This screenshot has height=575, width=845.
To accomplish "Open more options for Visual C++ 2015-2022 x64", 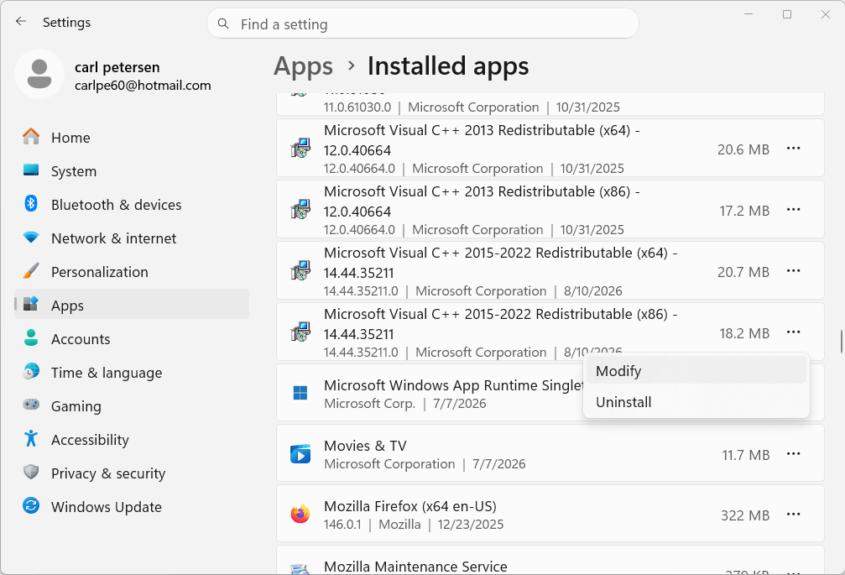I will coord(793,271).
